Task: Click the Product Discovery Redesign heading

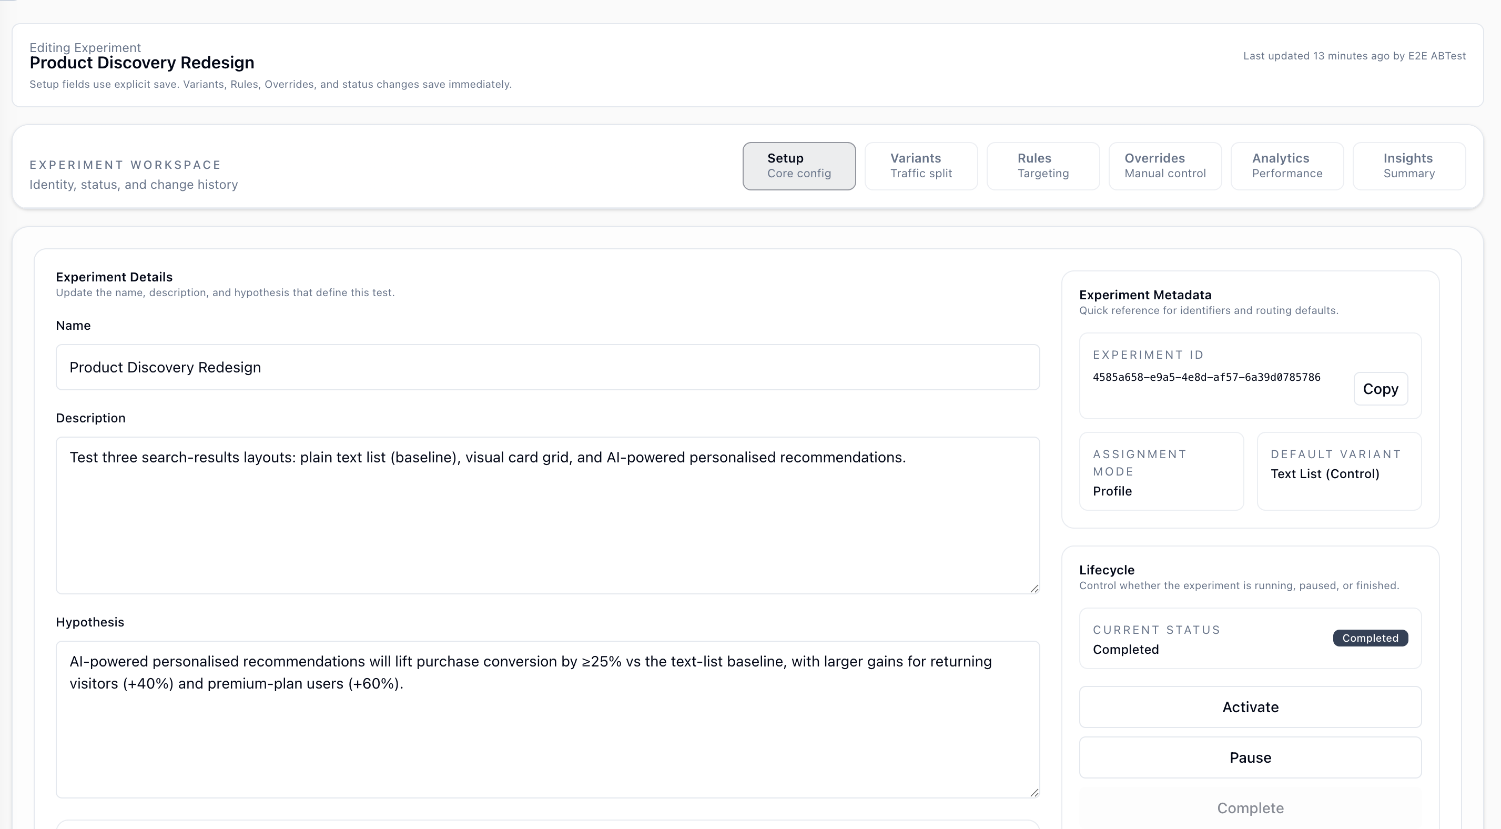Action: pos(141,63)
